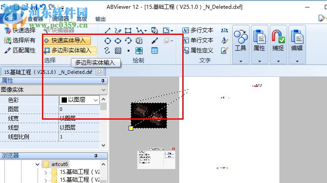The height and width of the screenshot is (183, 327).
Task: Save the file from quick access toolbar
Action: (34, 7)
